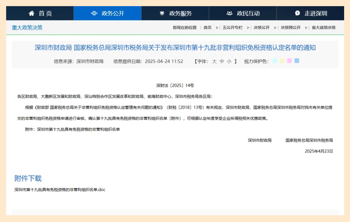
Task: Select the pale yellow eye-protection color
Action: [282, 61]
